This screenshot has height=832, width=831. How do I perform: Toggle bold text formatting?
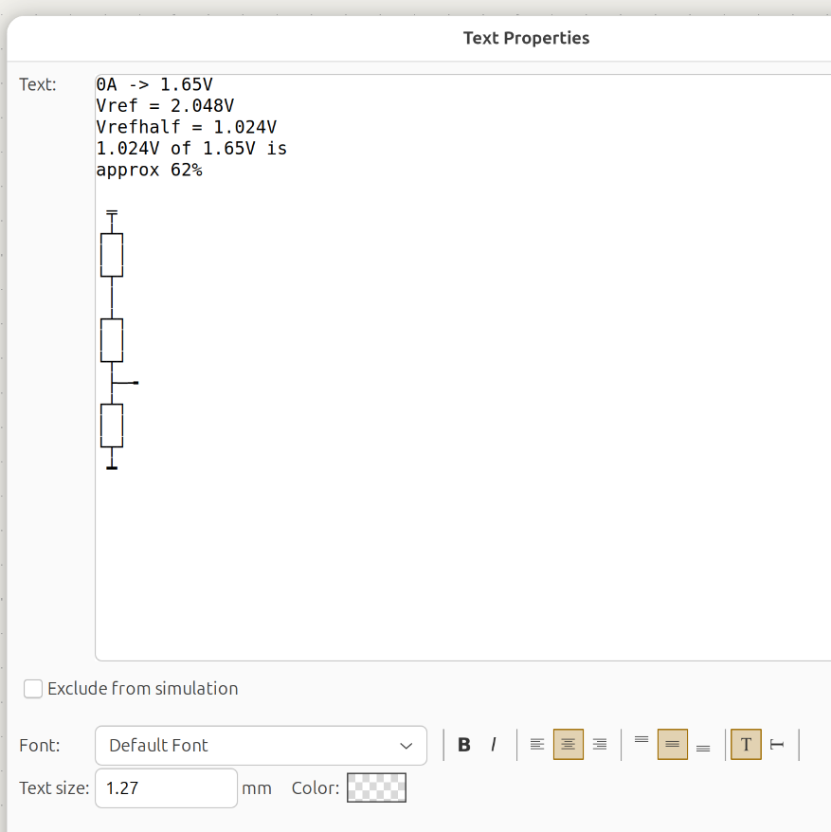464,745
